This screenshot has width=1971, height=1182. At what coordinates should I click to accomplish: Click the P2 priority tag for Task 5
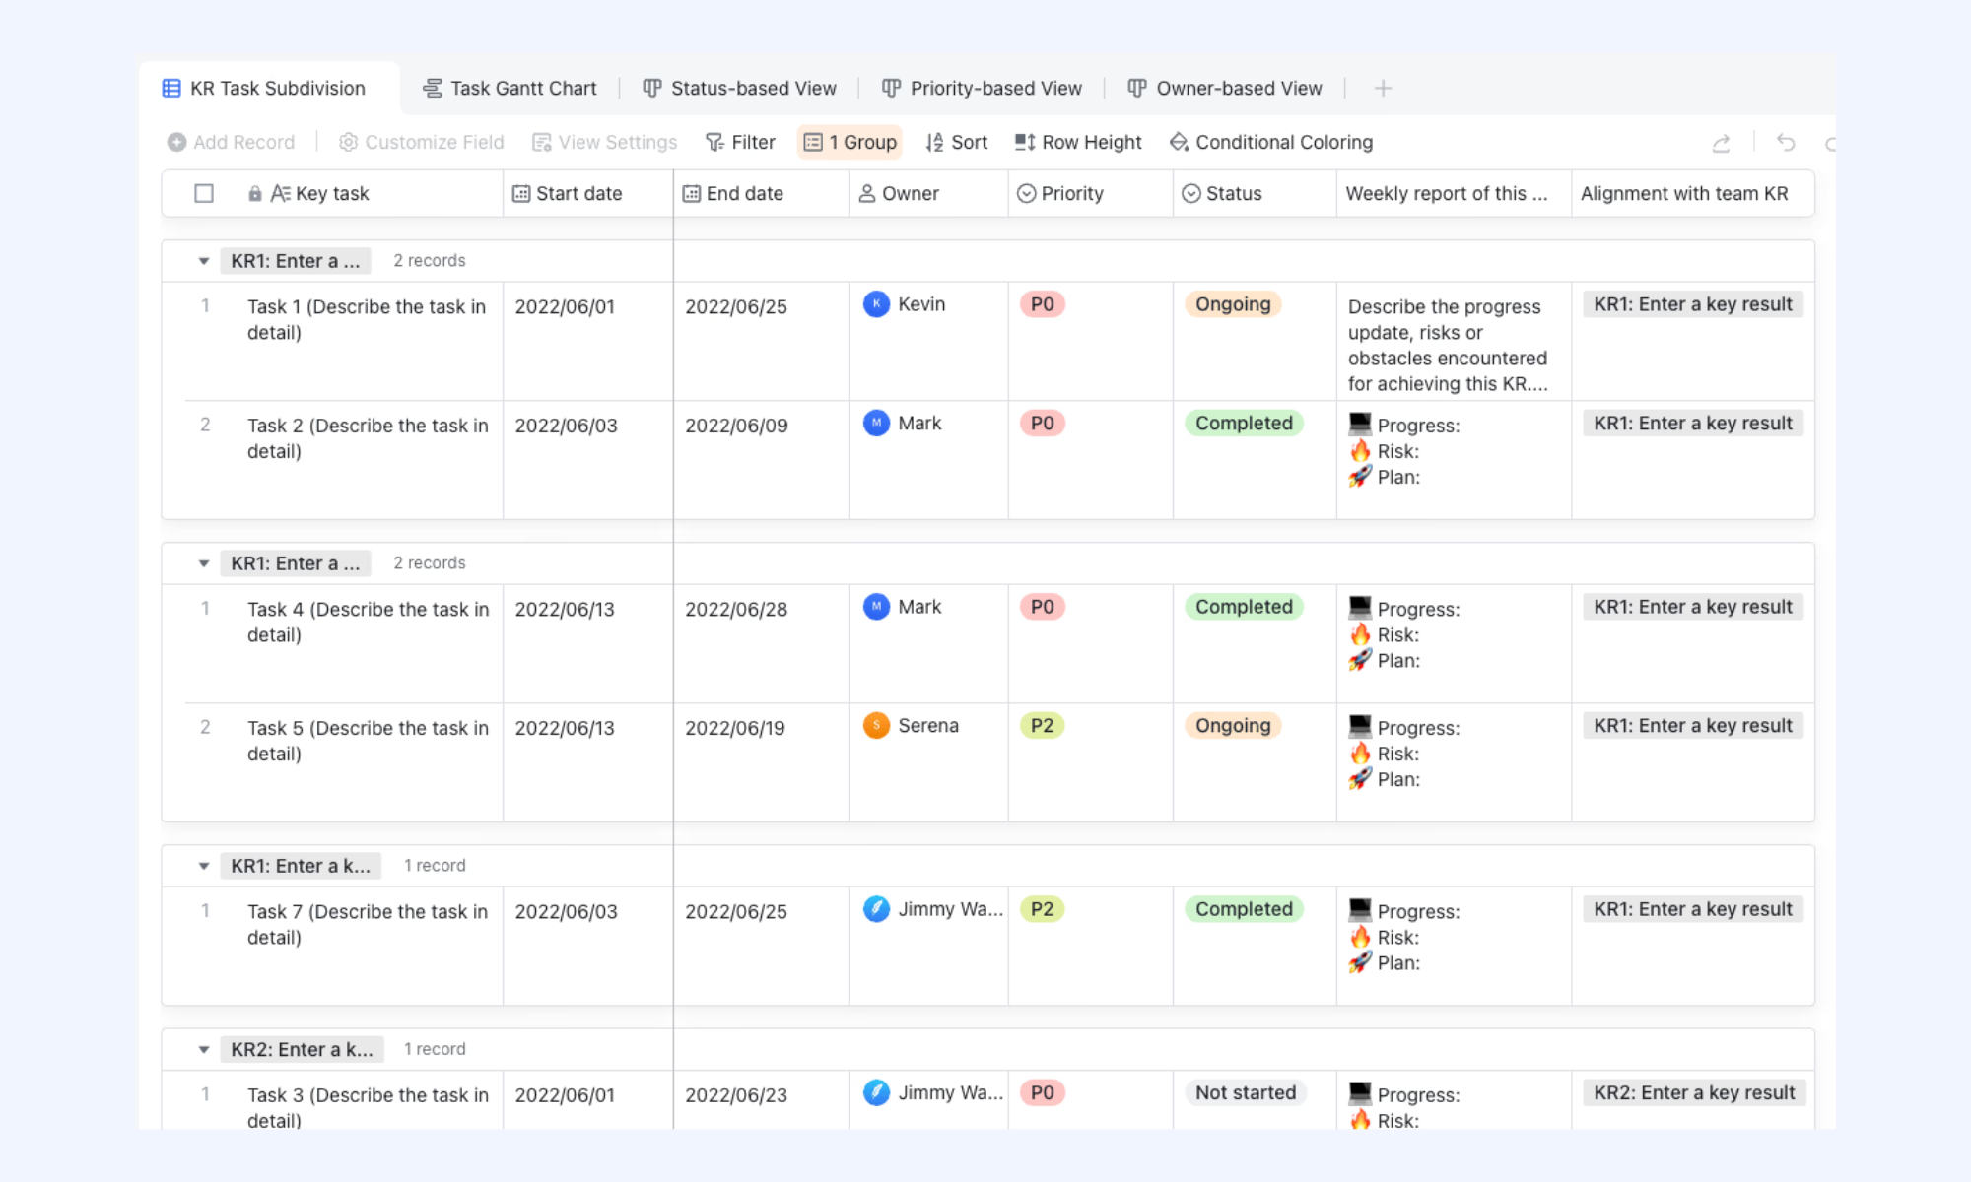pos(1042,726)
